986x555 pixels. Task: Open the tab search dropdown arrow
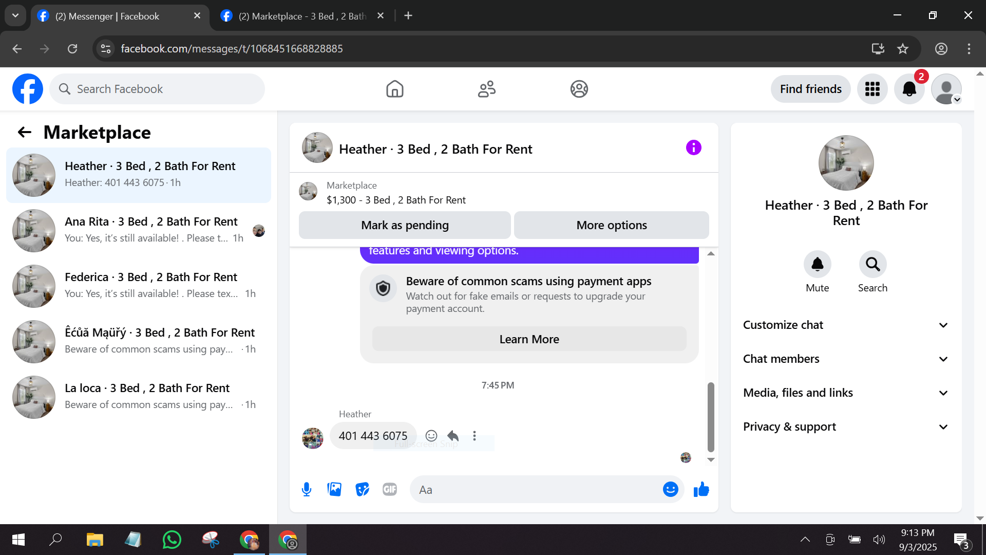pyautogui.click(x=15, y=15)
